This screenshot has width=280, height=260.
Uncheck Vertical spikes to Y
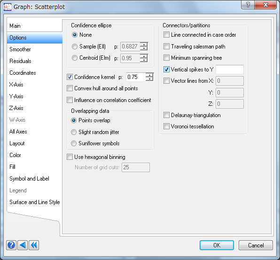click(x=166, y=69)
